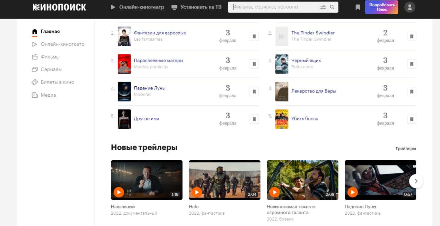Bookmark The Tinder Swindler
The height and width of the screenshot is (226, 440).
click(411, 36)
